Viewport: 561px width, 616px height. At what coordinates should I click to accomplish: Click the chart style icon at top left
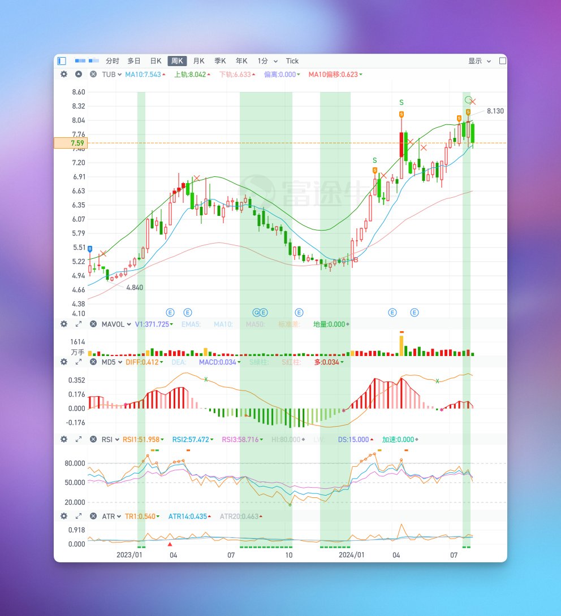61,60
